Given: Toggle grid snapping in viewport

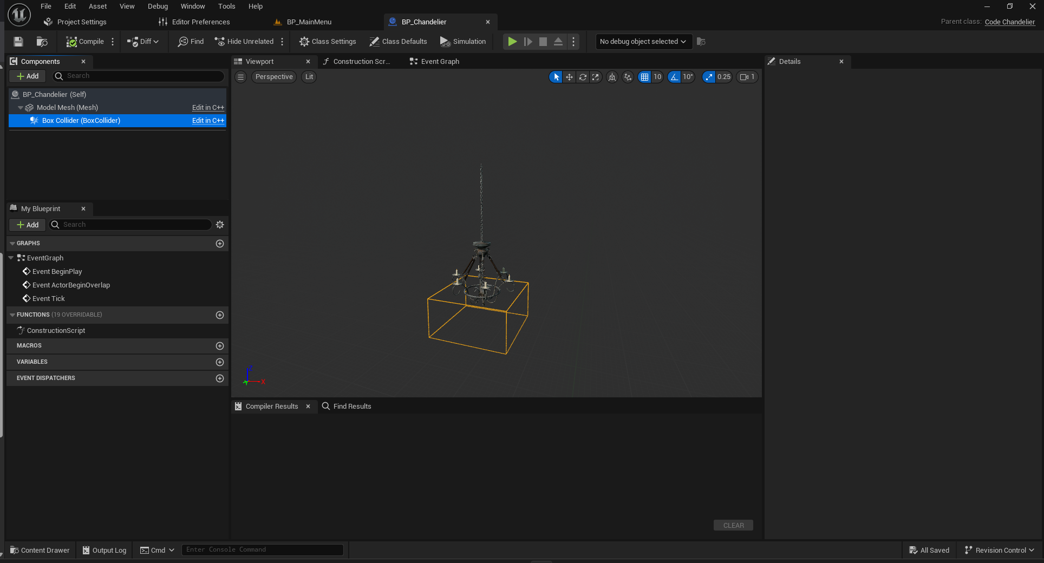Looking at the screenshot, I should pos(644,77).
